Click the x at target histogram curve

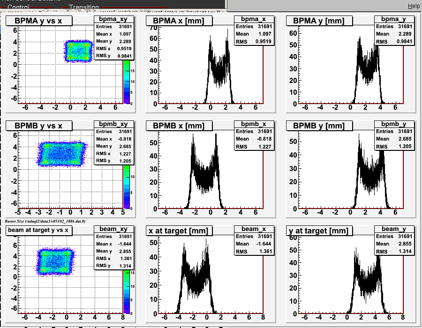[x=196, y=280]
